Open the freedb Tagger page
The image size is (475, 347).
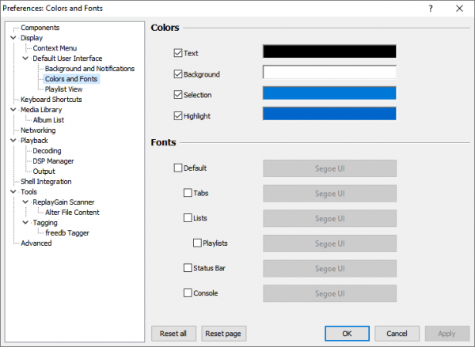click(66, 233)
